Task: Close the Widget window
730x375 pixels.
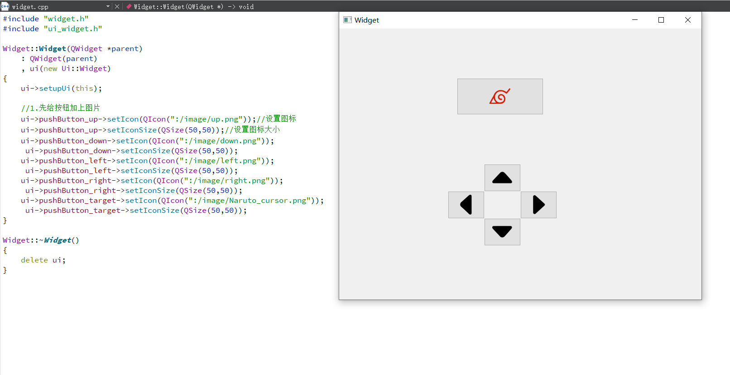Action: [688, 20]
